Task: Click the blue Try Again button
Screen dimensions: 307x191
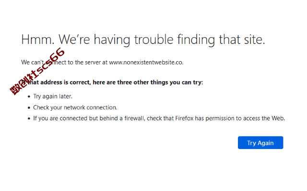Action: click(260, 143)
